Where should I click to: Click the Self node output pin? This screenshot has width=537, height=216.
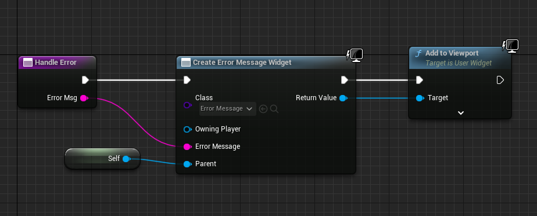click(126, 159)
